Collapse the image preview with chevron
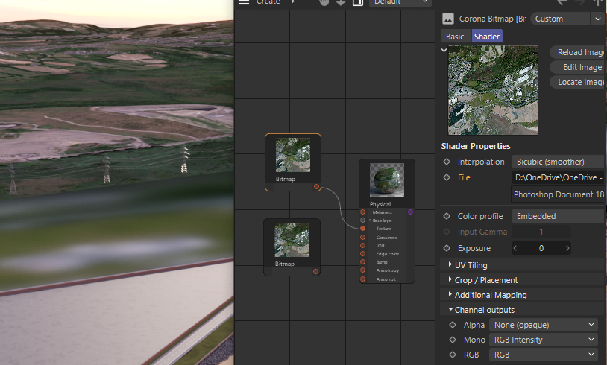This screenshot has width=607, height=365. pyautogui.click(x=444, y=50)
